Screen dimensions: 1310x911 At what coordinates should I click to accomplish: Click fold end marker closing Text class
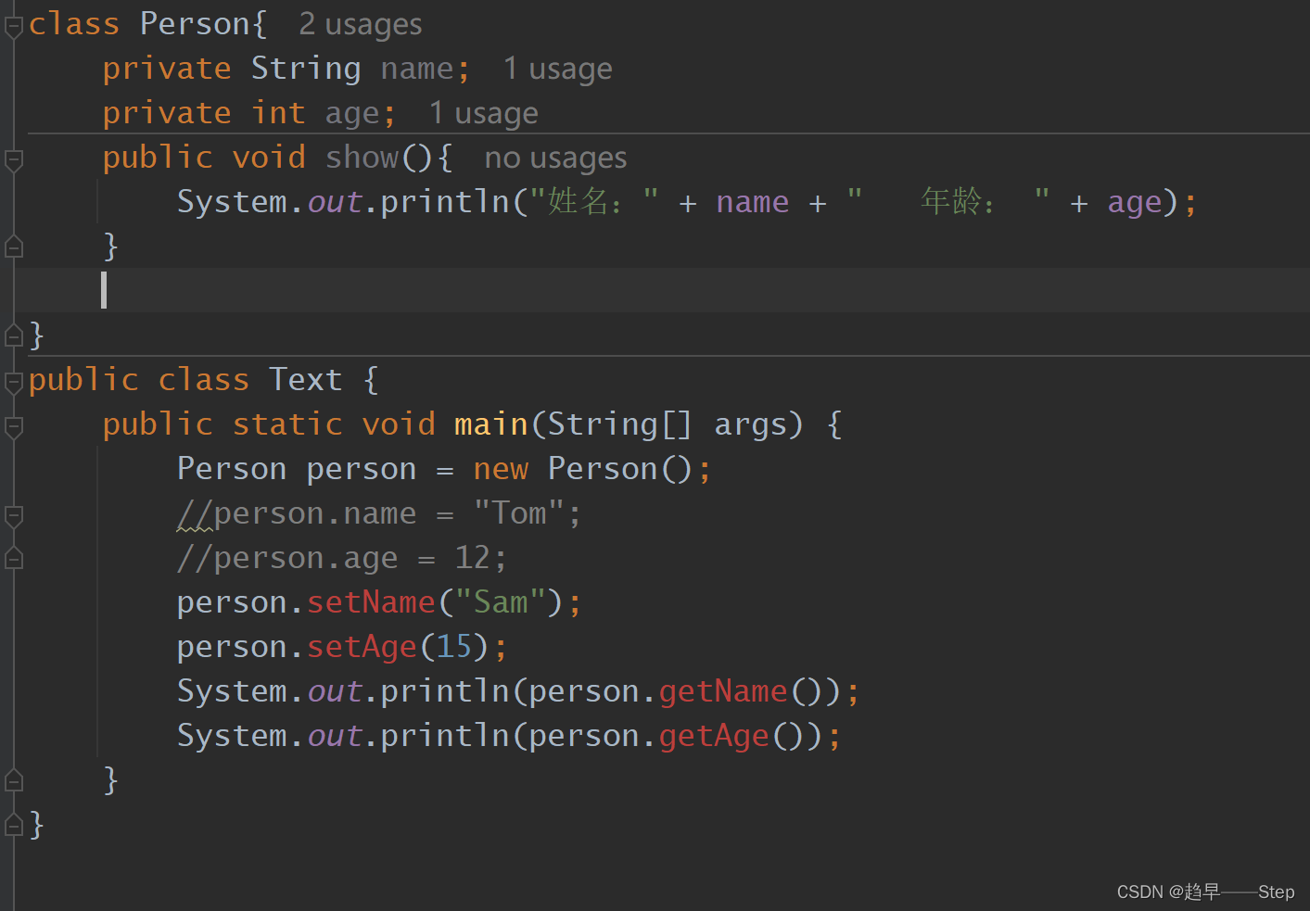click(14, 825)
